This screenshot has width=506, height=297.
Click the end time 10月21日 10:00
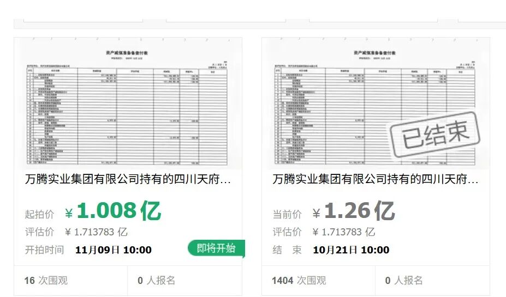coord(351,250)
